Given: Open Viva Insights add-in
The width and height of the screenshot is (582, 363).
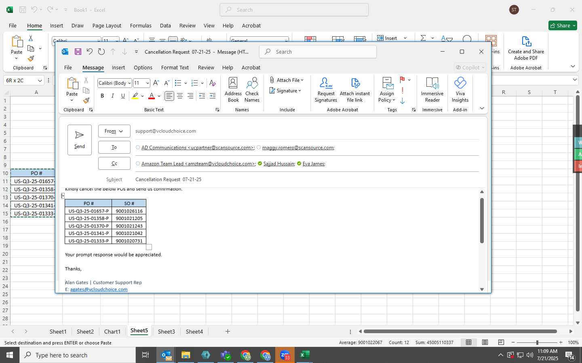Looking at the screenshot, I should [x=460, y=90].
